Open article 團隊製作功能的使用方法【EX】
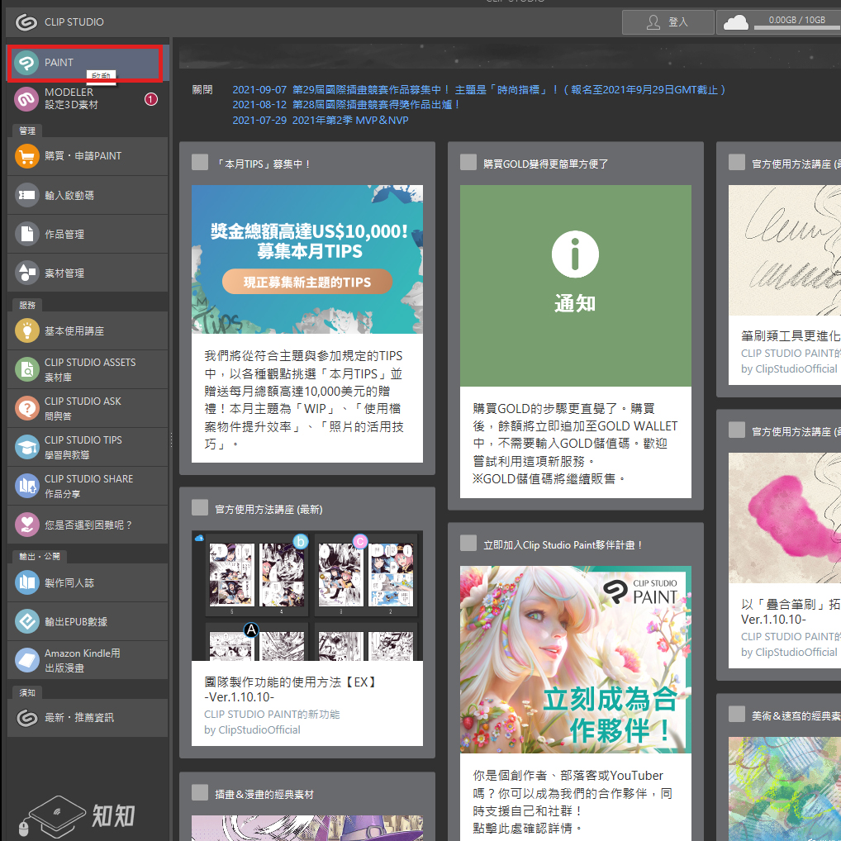This screenshot has height=841, width=841. point(292,689)
